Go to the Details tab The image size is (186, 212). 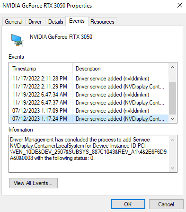pos(55,22)
